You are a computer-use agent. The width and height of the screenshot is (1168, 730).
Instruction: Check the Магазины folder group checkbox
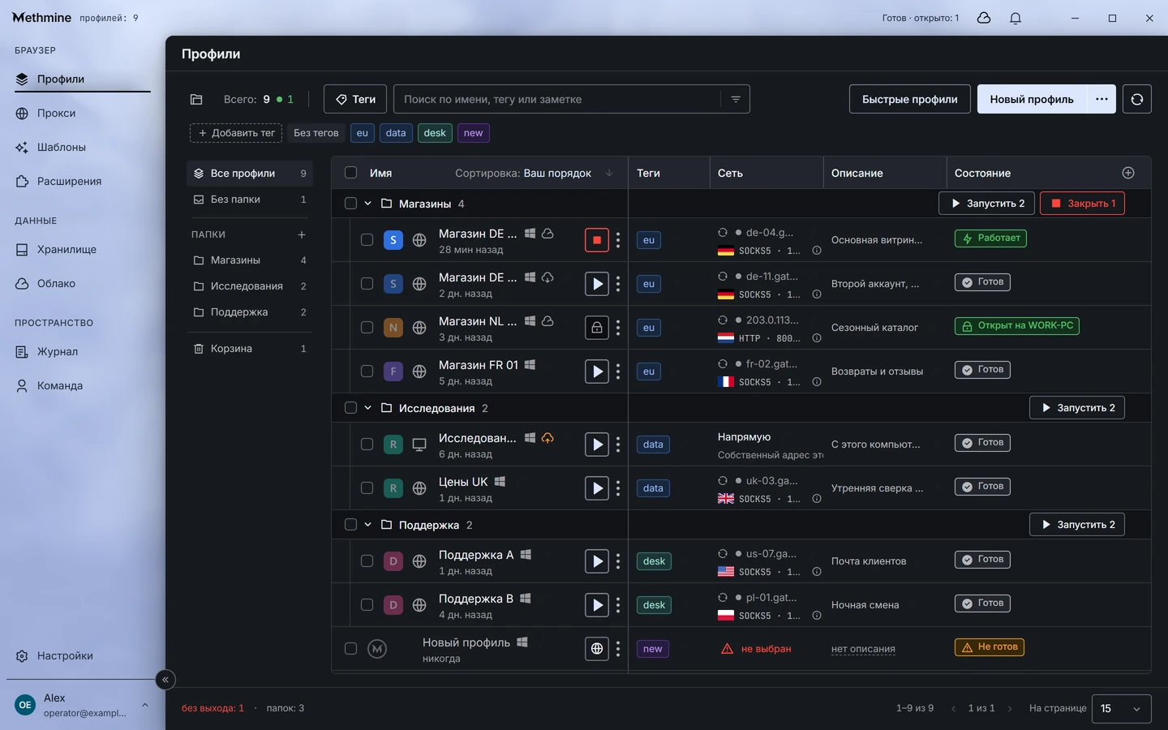pos(350,204)
